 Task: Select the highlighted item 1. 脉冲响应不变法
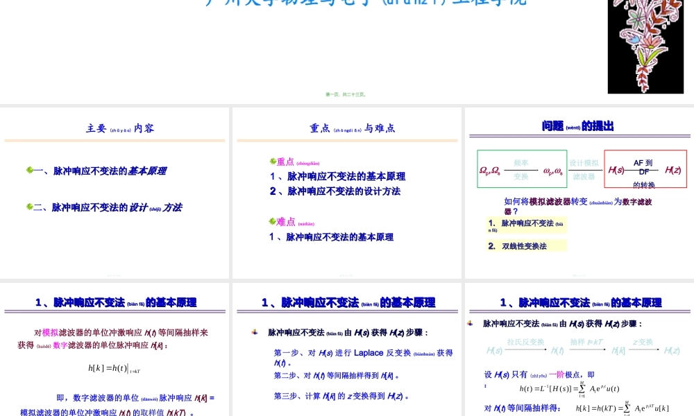[525, 225]
